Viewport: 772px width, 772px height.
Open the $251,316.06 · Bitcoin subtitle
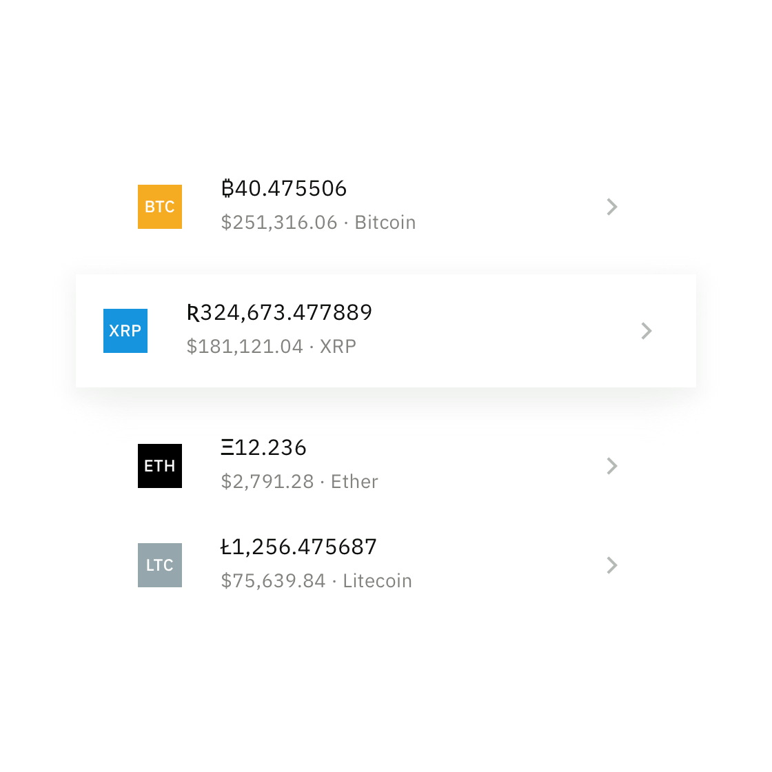tap(318, 223)
